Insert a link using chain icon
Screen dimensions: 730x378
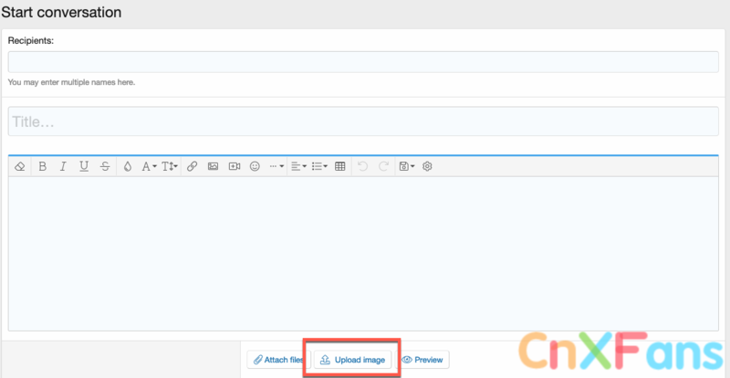(192, 166)
